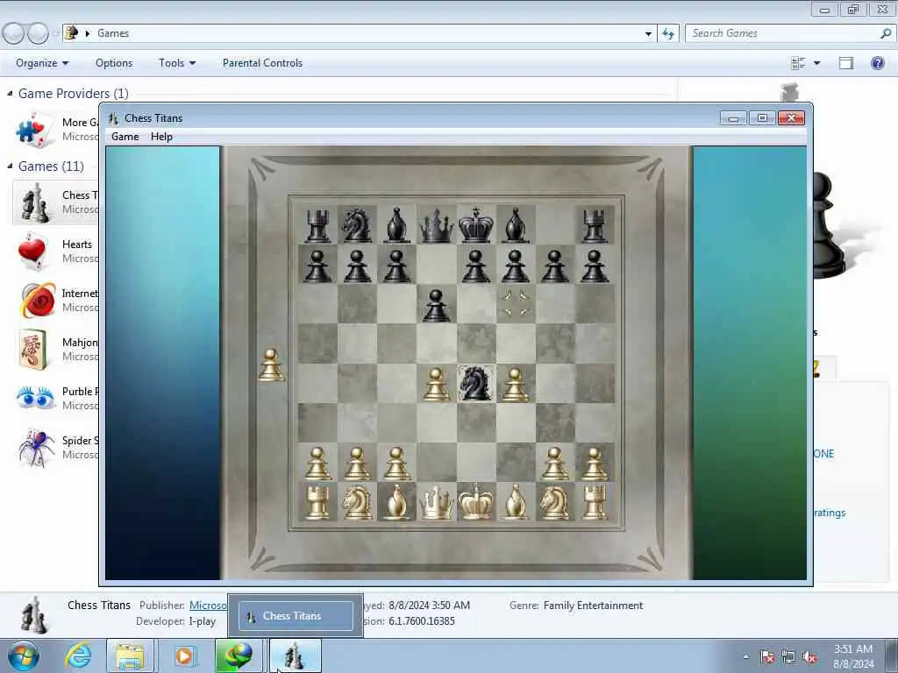Image resolution: width=898 pixels, height=673 pixels.
Task: Select the white knight next to left rook
Action: coord(357,502)
